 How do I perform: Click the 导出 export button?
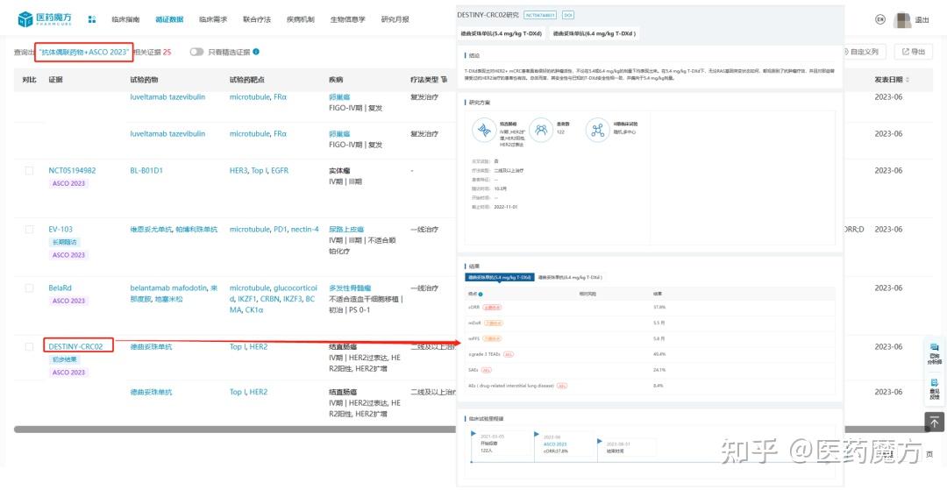point(913,52)
